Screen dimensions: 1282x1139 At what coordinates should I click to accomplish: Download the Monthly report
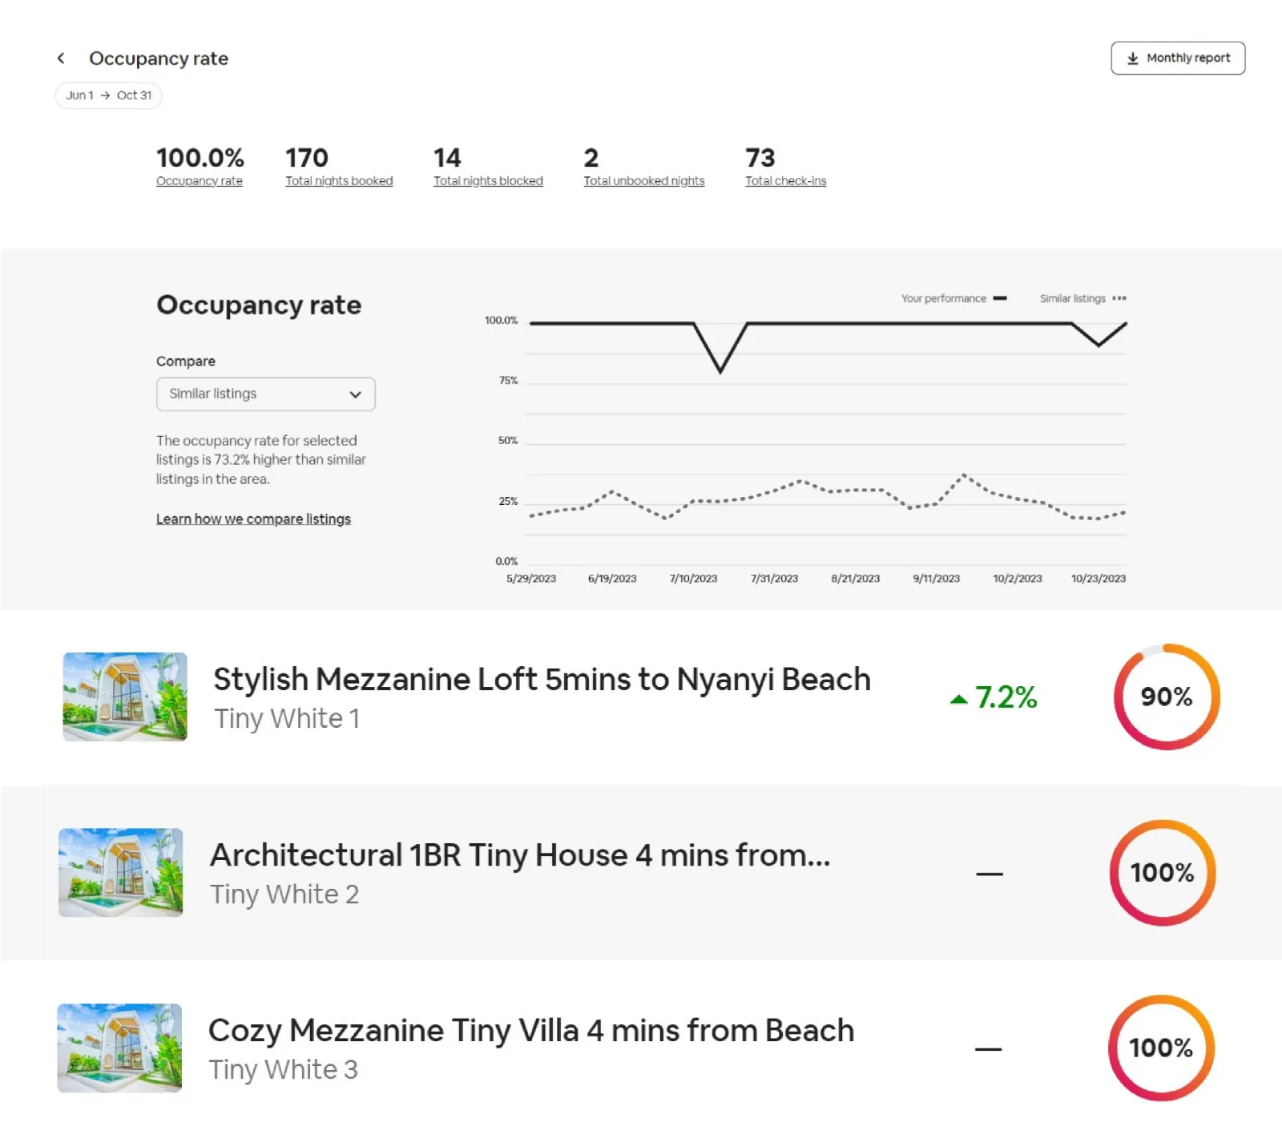click(1178, 59)
